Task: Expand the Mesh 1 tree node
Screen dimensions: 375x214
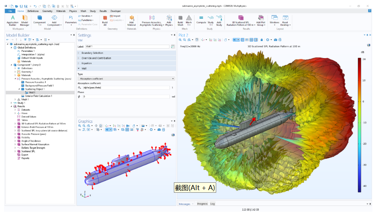Action: click(15, 100)
